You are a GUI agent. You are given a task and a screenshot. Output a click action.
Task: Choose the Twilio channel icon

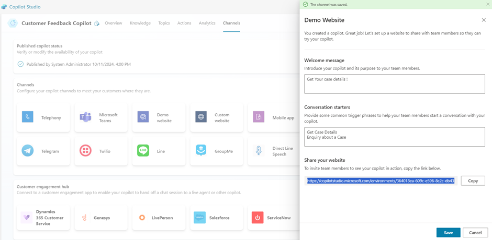coord(85,151)
